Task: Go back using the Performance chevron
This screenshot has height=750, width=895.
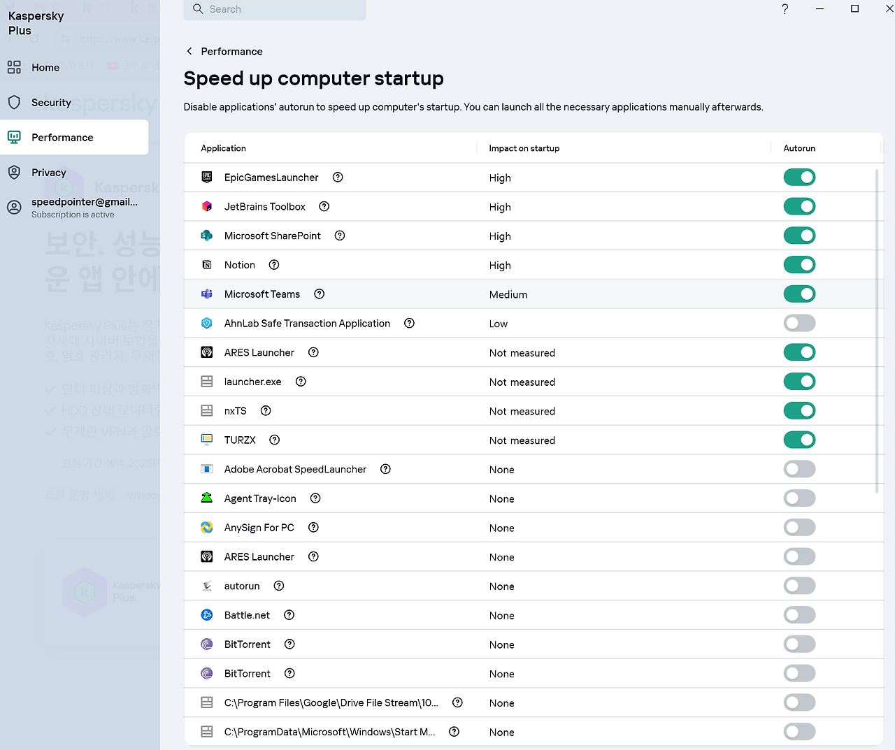Action: tap(189, 51)
